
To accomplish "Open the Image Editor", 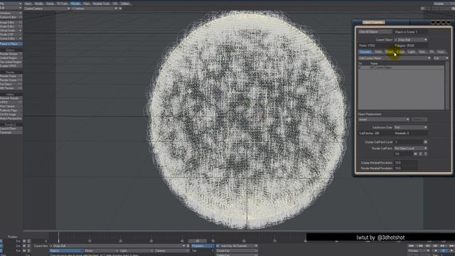I will point(11,22).
